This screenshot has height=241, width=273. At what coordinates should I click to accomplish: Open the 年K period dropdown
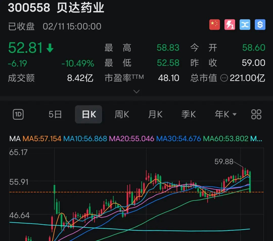225,114
